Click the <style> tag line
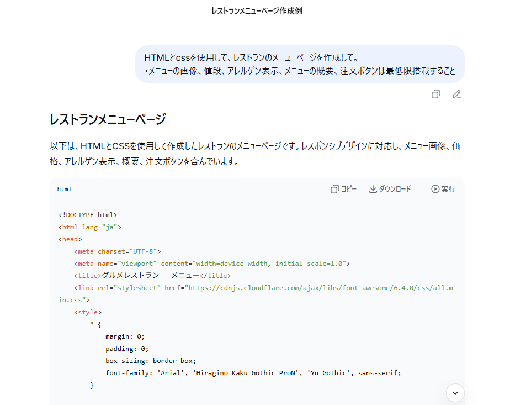The width and height of the screenshot is (510, 405). 88,312
